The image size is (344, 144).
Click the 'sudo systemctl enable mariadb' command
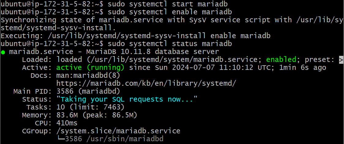170,12
